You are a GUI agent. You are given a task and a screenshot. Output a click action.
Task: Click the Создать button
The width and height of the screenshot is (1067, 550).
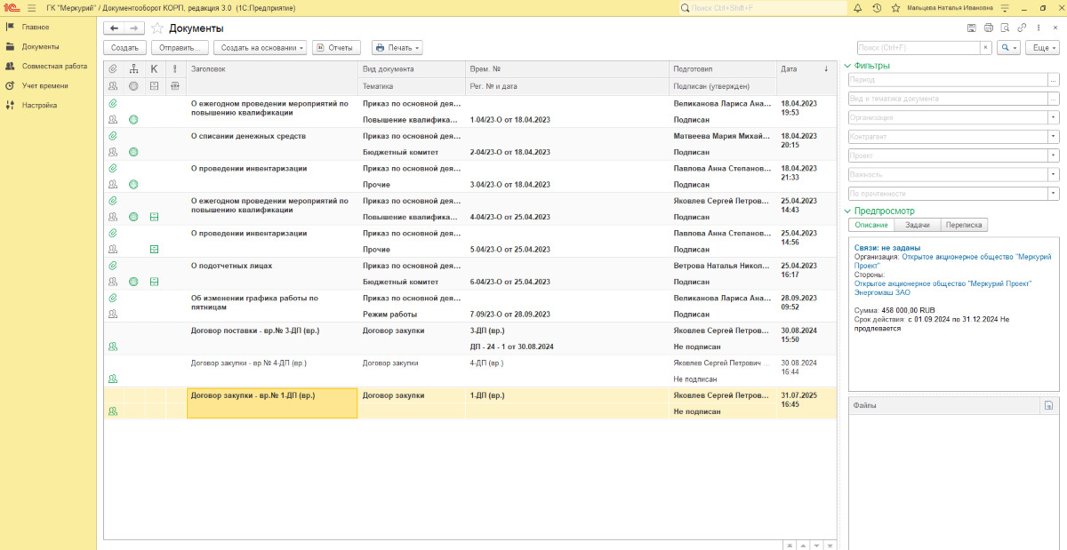pos(124,47)
